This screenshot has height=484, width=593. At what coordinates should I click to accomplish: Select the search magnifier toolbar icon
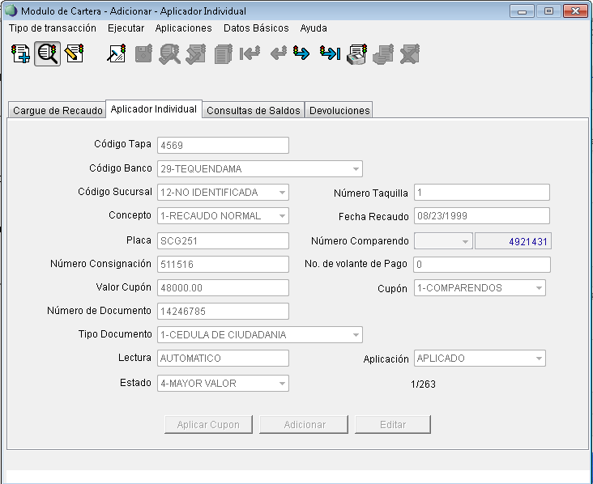click(48, 54)
